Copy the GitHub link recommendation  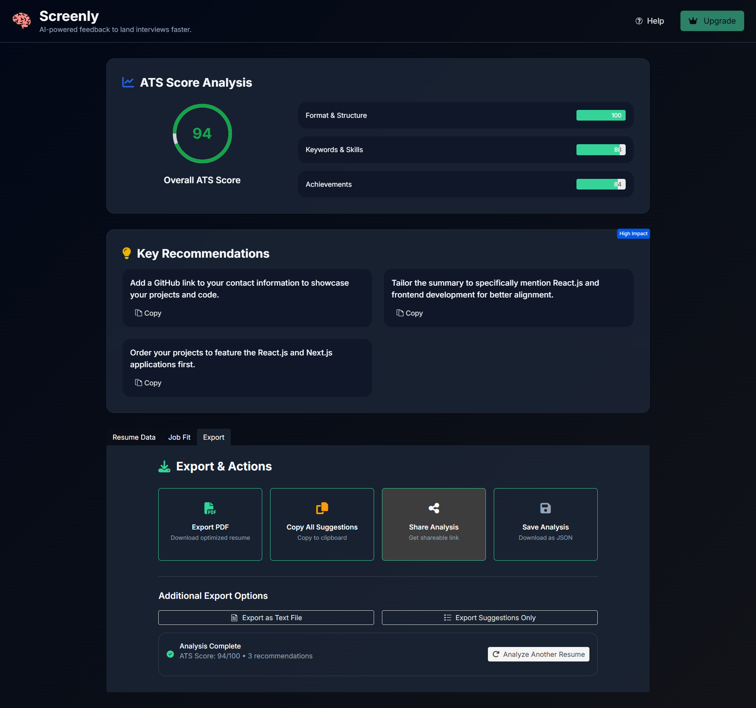148,313
